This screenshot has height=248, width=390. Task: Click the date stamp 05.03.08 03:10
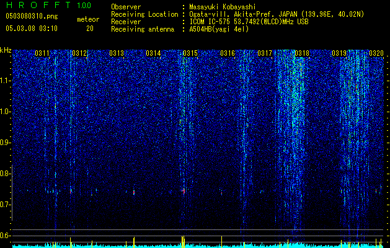tap(32, 29)
